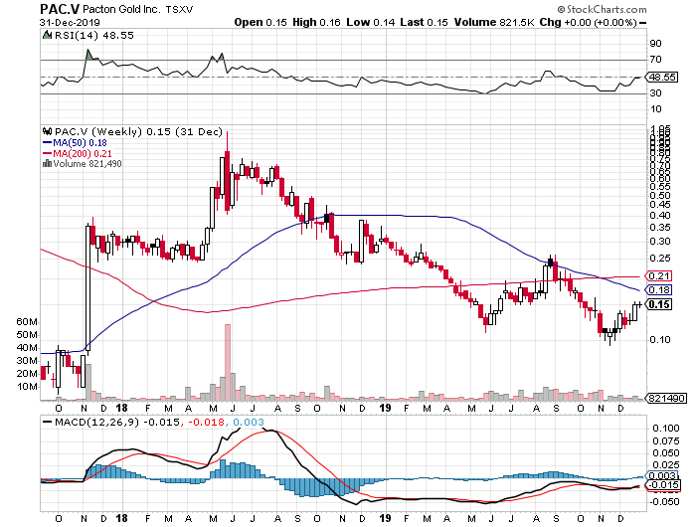Click the 48.55 RSI value flag
The height and width of the screenshot is (527, 696).
point(662,77)
